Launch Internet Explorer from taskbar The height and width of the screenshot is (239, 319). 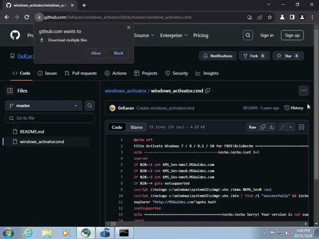tap(28, 233)
